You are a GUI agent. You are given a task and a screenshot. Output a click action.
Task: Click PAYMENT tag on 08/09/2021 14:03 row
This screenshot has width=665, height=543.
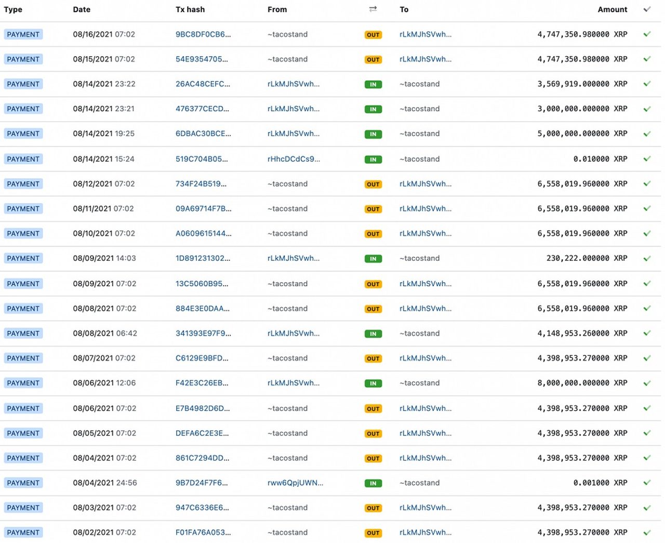click(x=23, y=258)
